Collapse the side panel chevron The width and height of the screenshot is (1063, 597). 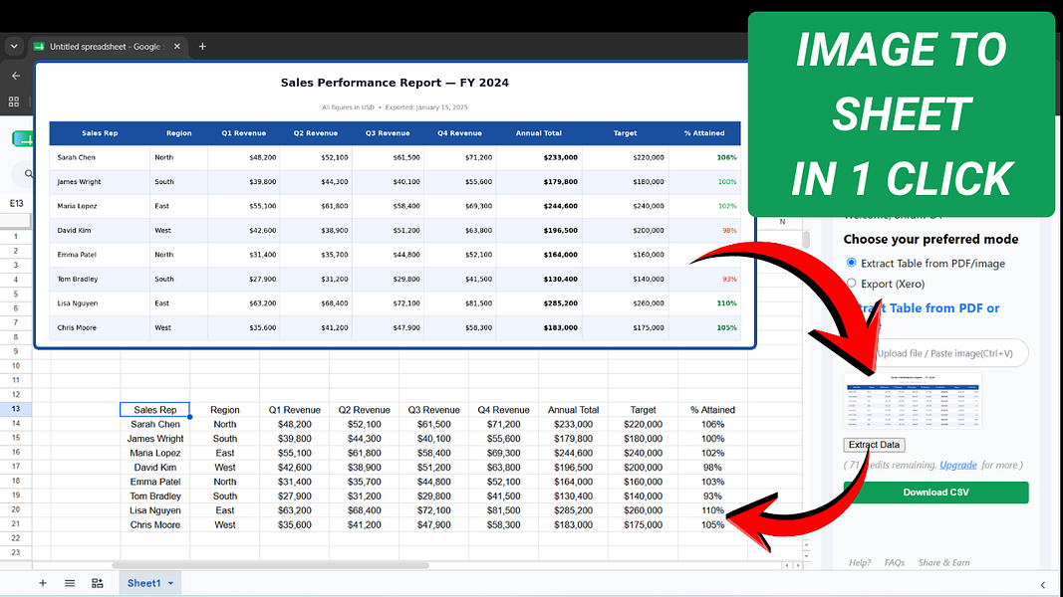1043,585
